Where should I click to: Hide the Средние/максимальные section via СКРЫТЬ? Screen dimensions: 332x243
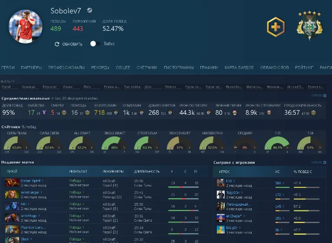pos(319,96)
